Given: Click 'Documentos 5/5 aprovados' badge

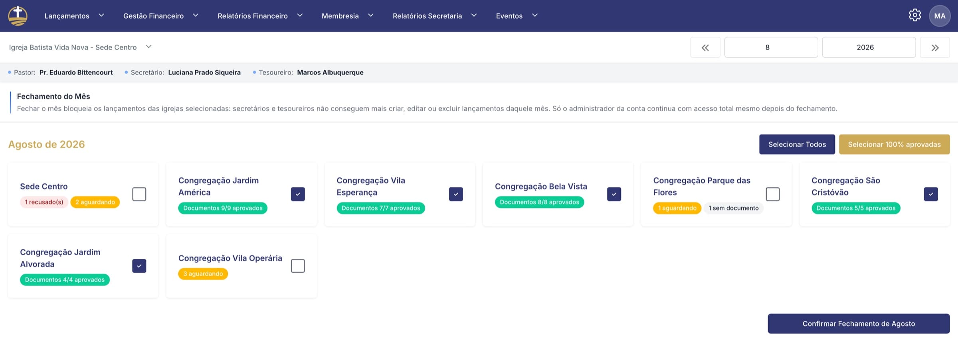Looking at the screenshot, I should (x=856, y=208).
